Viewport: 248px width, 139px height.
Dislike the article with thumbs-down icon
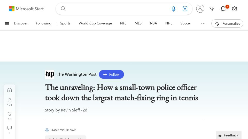[10, 114]
